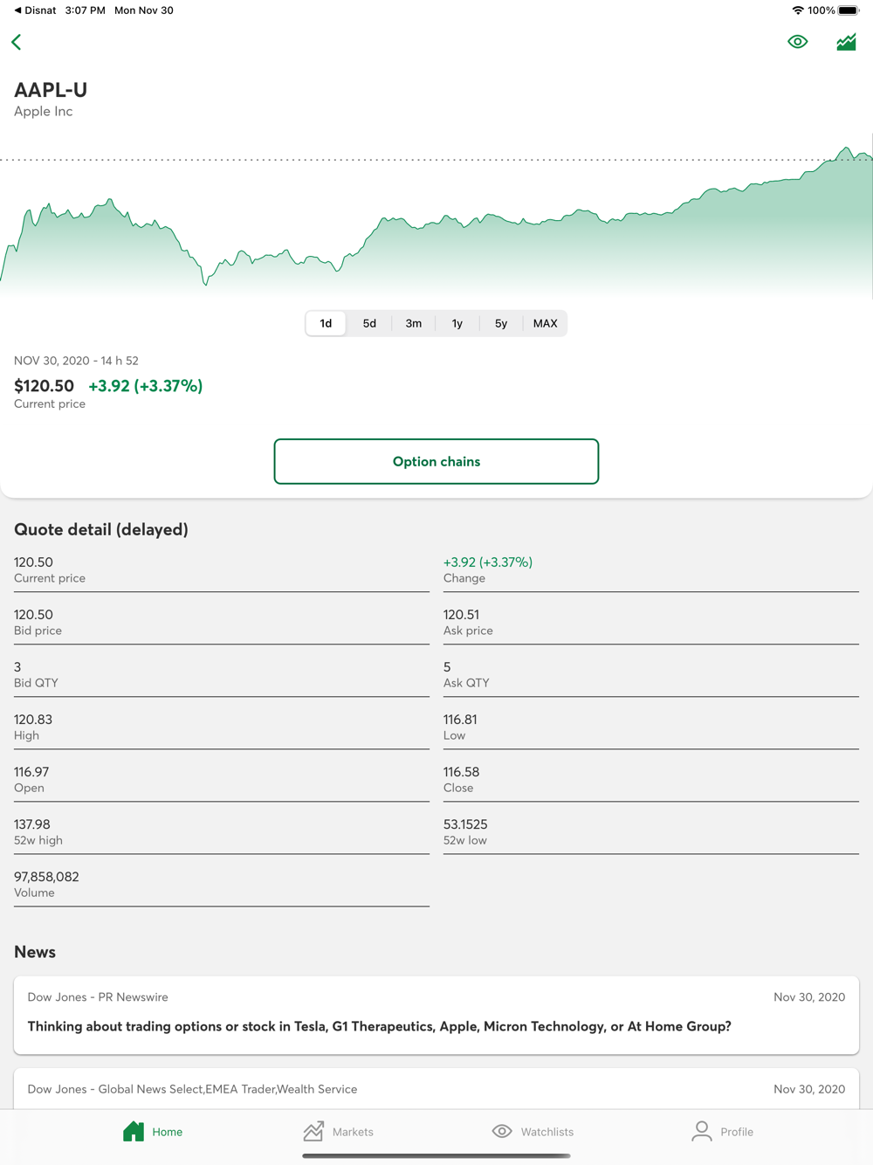873x1165 pixels.
Task: Tap the Close 116.58 row
Action: tap(651, 779)
